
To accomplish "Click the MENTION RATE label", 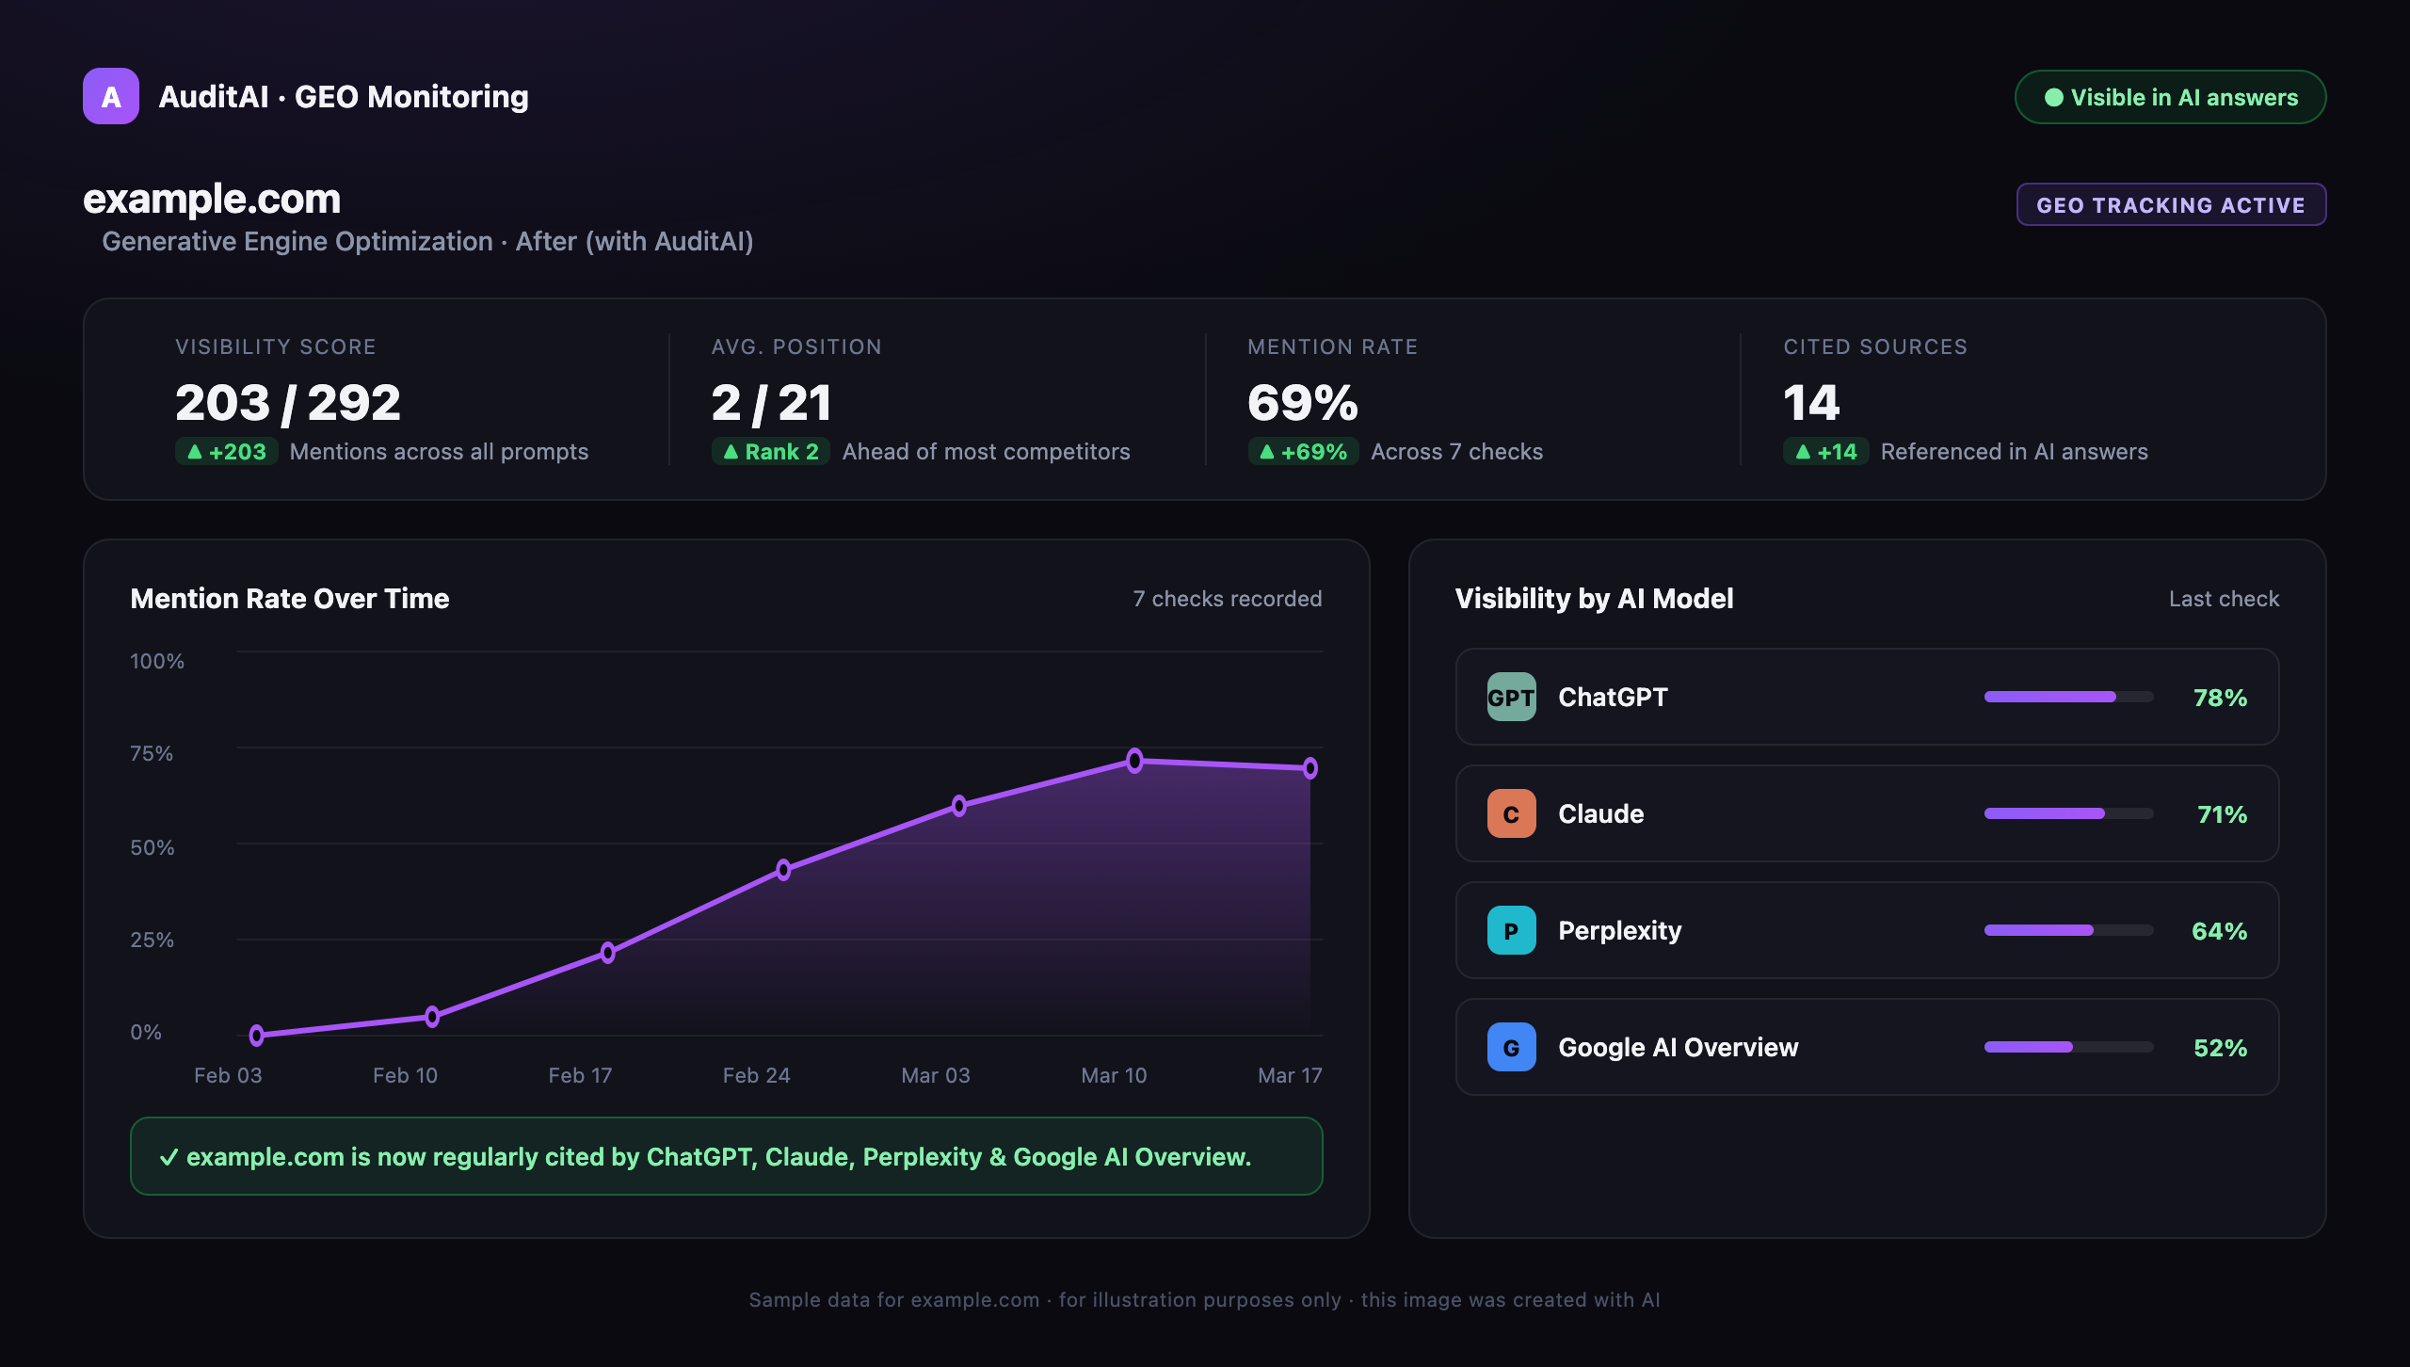I will [1332, 346].
